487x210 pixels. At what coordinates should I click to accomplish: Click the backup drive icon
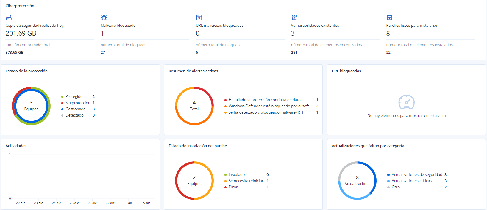point(9,17)
